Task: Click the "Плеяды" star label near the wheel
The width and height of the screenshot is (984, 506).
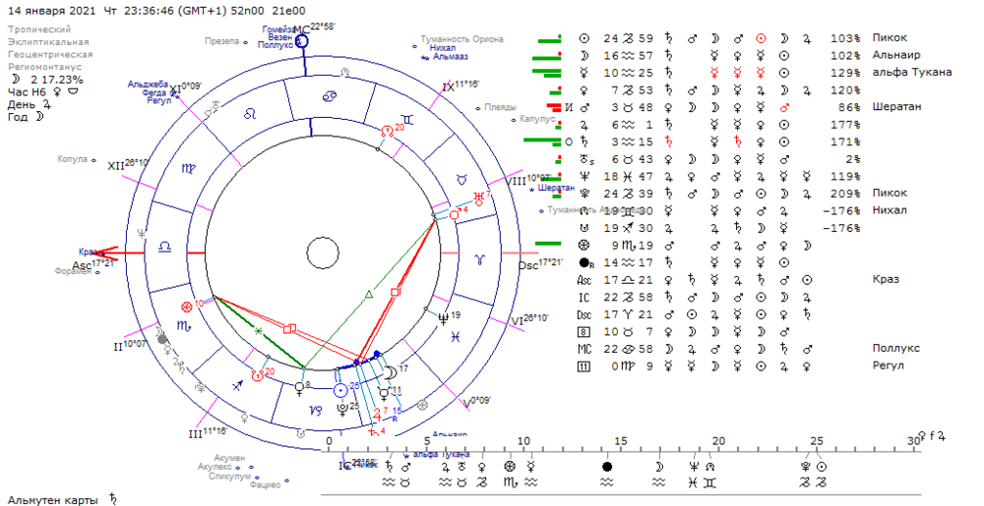Action: pos(500,108)
